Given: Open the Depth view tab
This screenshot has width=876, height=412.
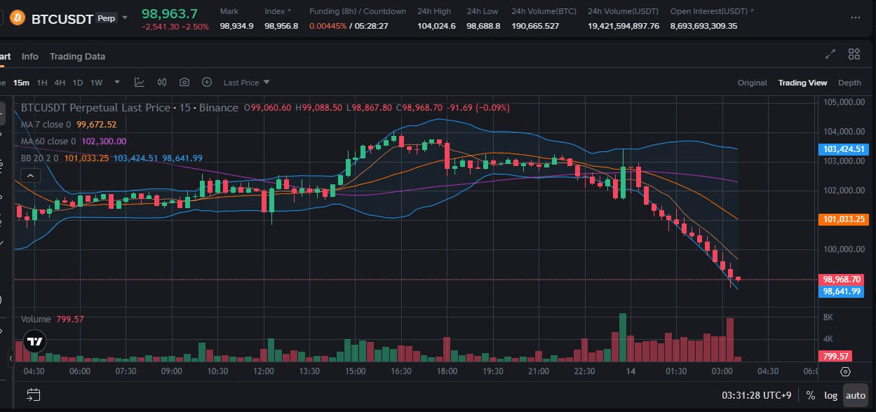Looking at the screenshot, I should (849, 82).
